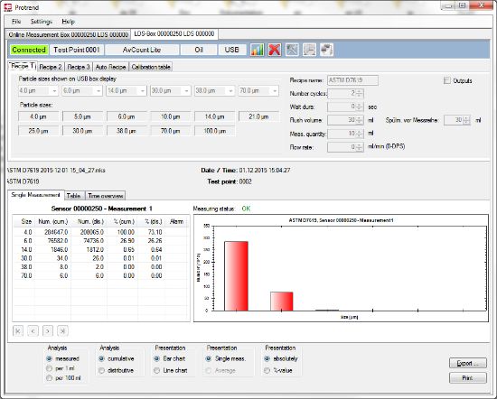Screen dimensions: 497x399
Task: Click the Export button
Action: 468,363
